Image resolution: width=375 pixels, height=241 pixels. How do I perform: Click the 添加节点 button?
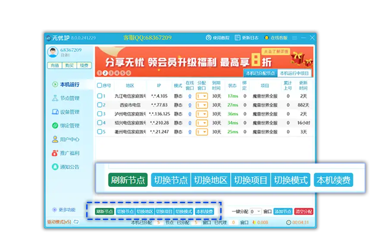(283, 212)
